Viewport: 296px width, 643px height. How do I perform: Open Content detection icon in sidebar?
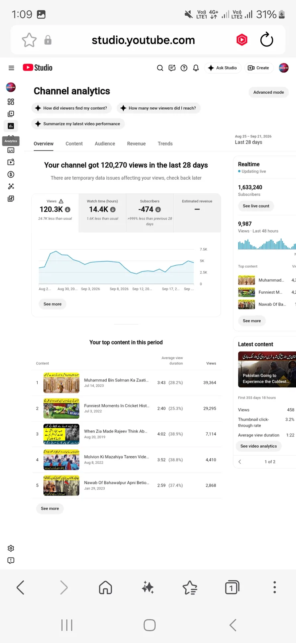[11, 162]
